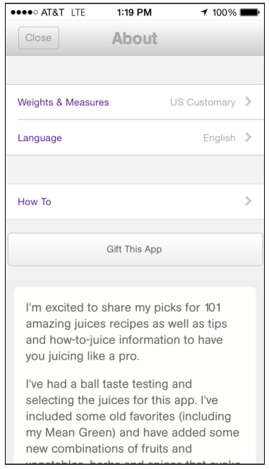The image size is (269, 469).
Task: Tap the 100% battery percentage
Action: pyautogui.click(x=225, y=12)
